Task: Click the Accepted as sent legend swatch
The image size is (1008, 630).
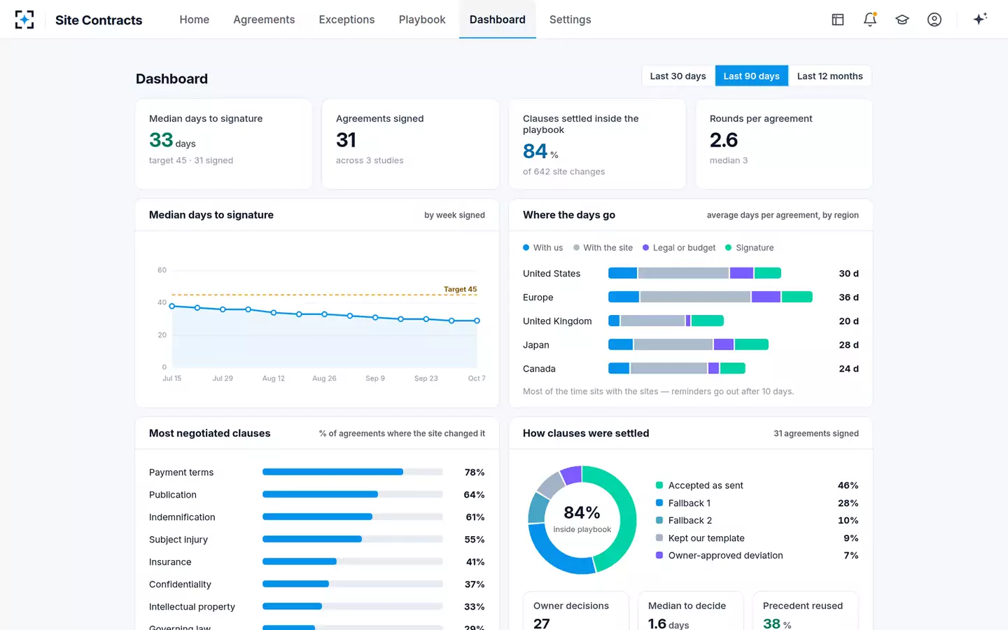Action: tap(659, 485)
